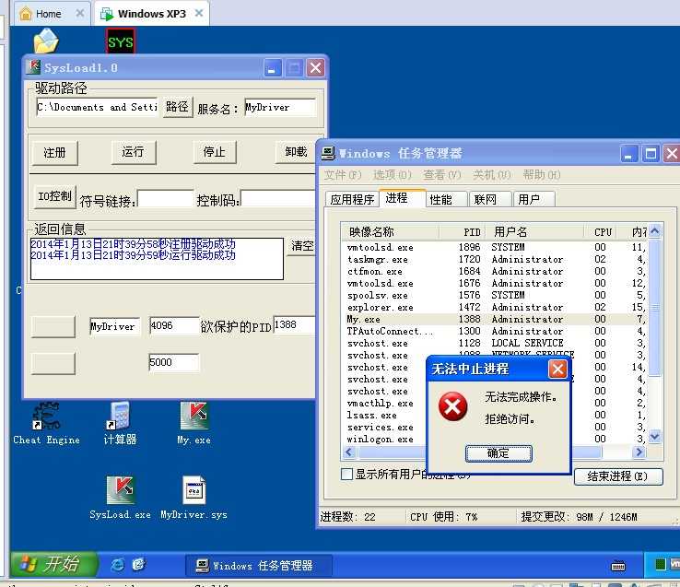Image resolution: width=680 pixels, height=587 pixels.
Task: Click the red error icon in dialog
Action: (x=452, y=406)
